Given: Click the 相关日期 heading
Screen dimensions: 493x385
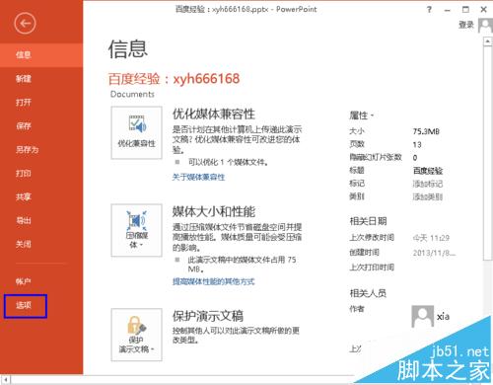Looking at the screenshot, I should click(368, 221).
